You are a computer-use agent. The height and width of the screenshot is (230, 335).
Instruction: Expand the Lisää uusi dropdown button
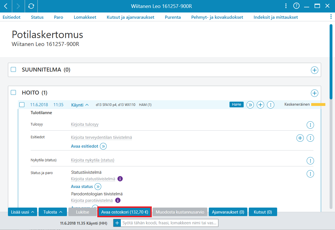click(x=22, y=212)
